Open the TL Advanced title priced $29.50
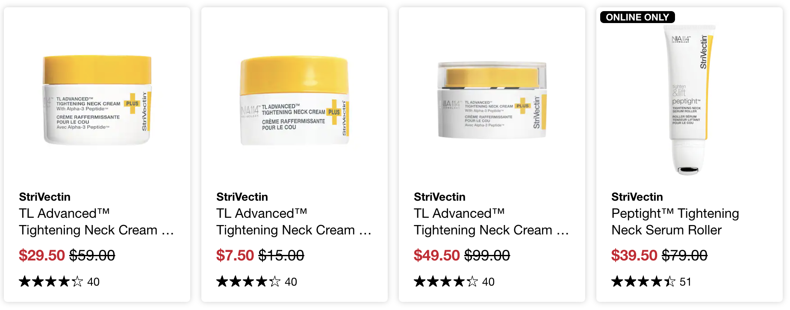This screenshot has width=790, height=310. [x=97, y=222]
